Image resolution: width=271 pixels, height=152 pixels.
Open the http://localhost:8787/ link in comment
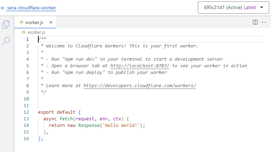pos(140,66)
